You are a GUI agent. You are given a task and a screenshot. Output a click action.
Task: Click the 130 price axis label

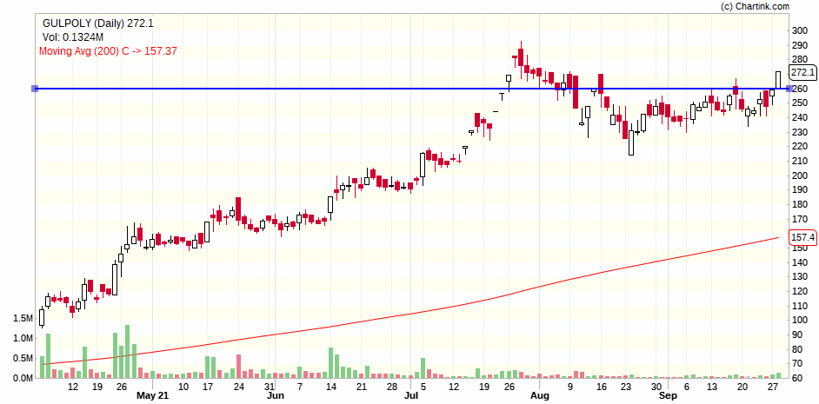[x=800, y=276]
